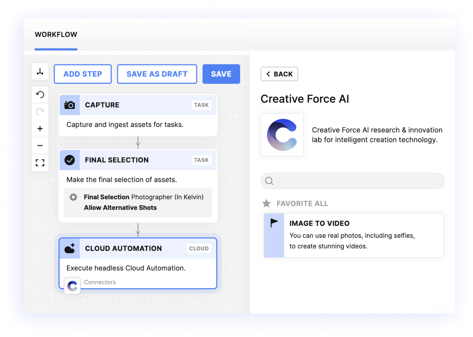473x337 pixels.
Task: Switch to the WORKFLOW tab
Action: tap(56, 34)
